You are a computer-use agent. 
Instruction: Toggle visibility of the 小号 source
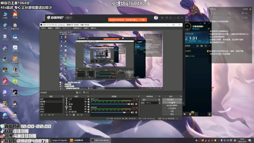tap(85, 99)
